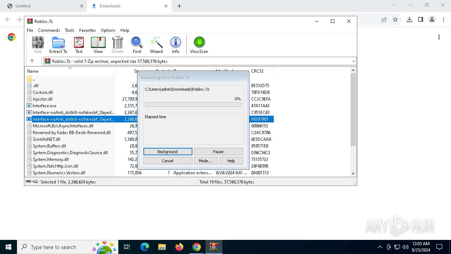The width and height of the screenshot is (451, 254).
Task: Click the Background button
Action: [x=168, y=152]
